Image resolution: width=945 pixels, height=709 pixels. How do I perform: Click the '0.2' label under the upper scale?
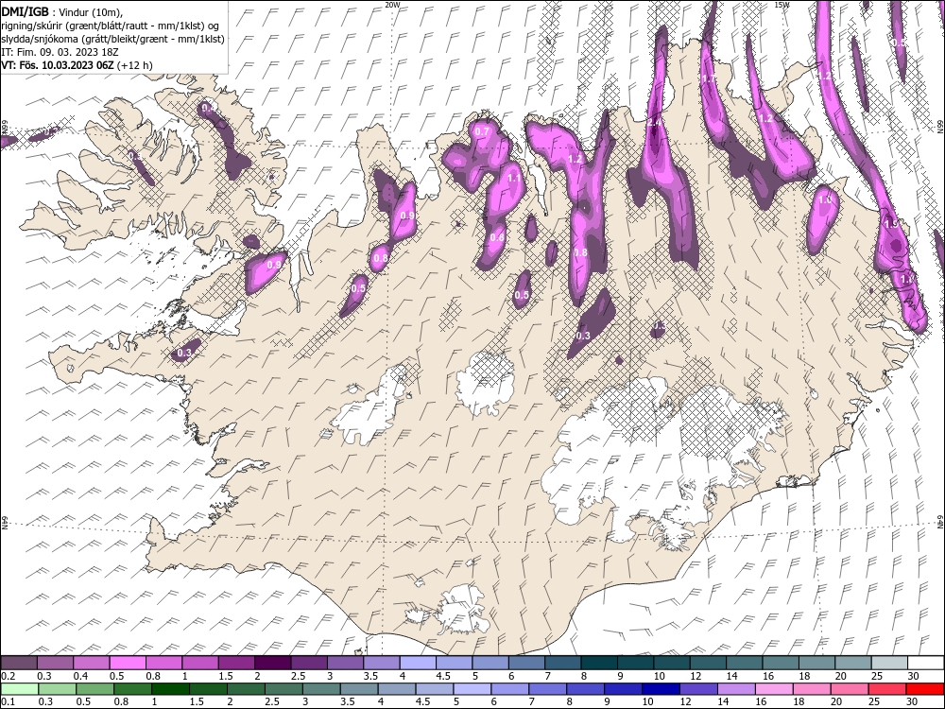[9, 676]
